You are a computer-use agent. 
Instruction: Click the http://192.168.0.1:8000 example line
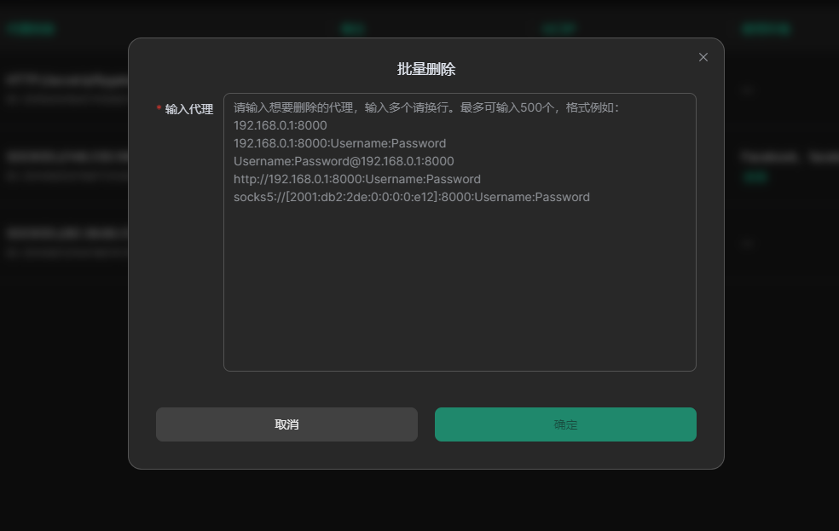click(356, 179)
